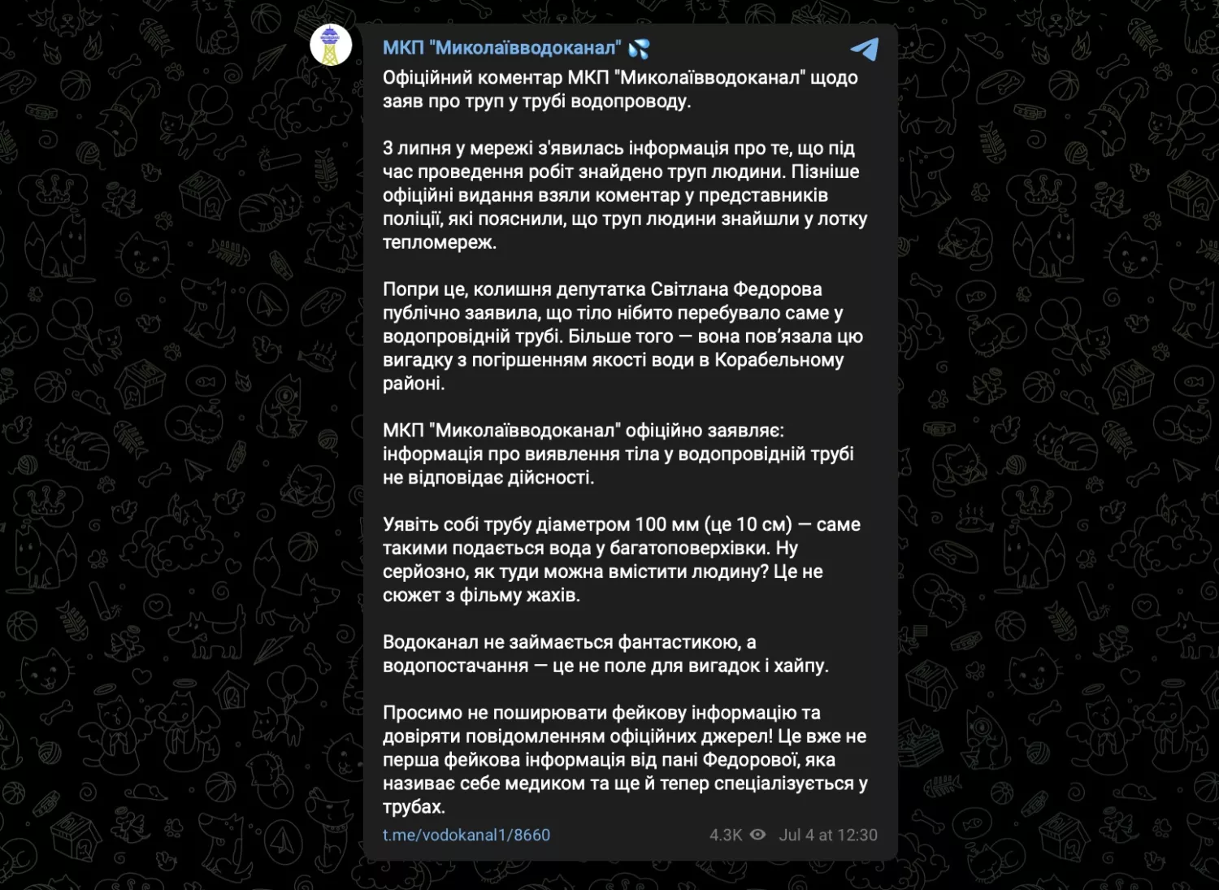Image resolution: width=1219 pixels, height=890 pixels.
Task: Click the Jul 4 at 12:30 timestamp
Action: pos(828,835)
